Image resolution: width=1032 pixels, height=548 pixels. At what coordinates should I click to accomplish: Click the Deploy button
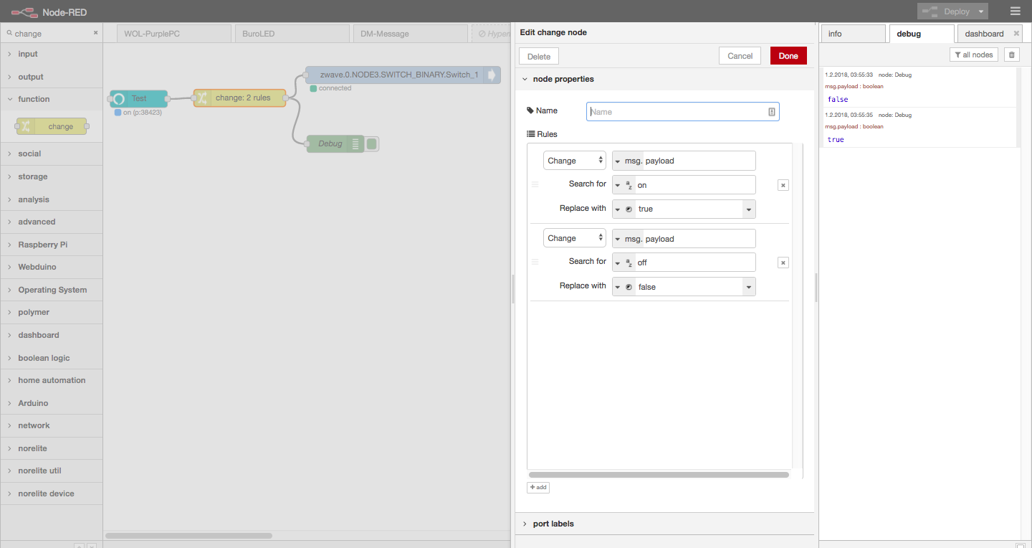[946, 11]
